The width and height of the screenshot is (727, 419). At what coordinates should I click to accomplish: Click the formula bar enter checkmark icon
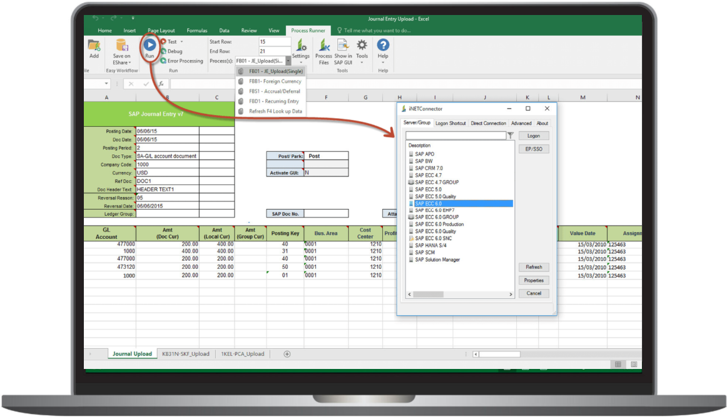click(146, 84)
